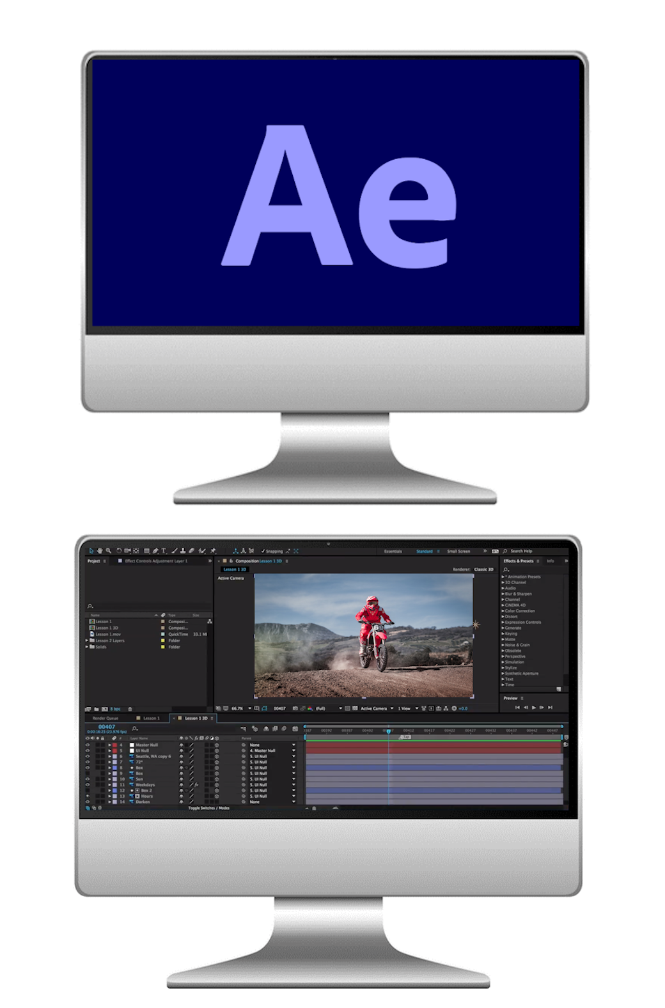665x1008 pixels.
Task: Open the (Full) resolution dropdown
Action: click(329, 708)
